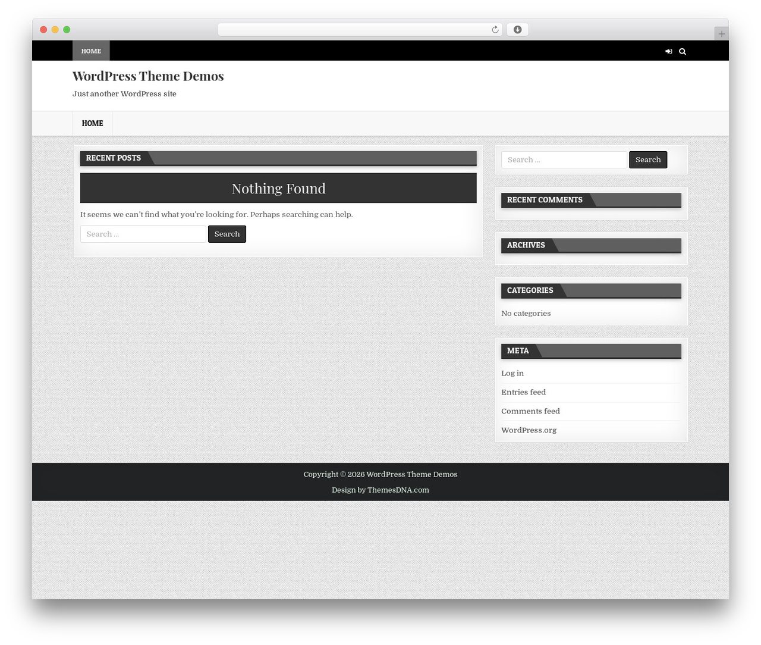
Task: Click the sidebar Search button
Action: pyautogui.click(x=648, y=159)
